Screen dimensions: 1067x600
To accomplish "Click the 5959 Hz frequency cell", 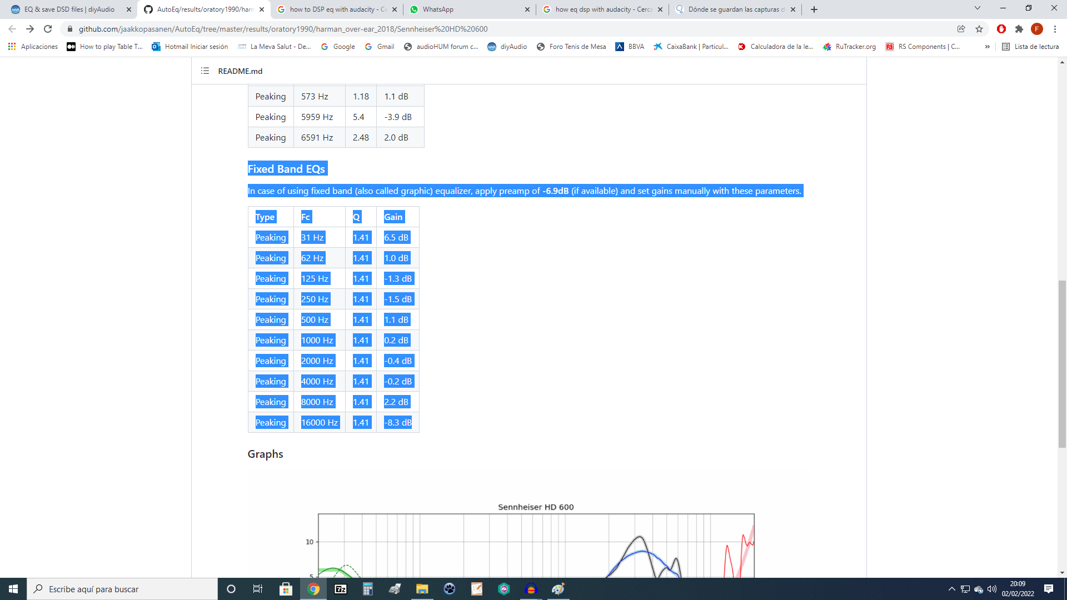I will (x=320, y=117).
